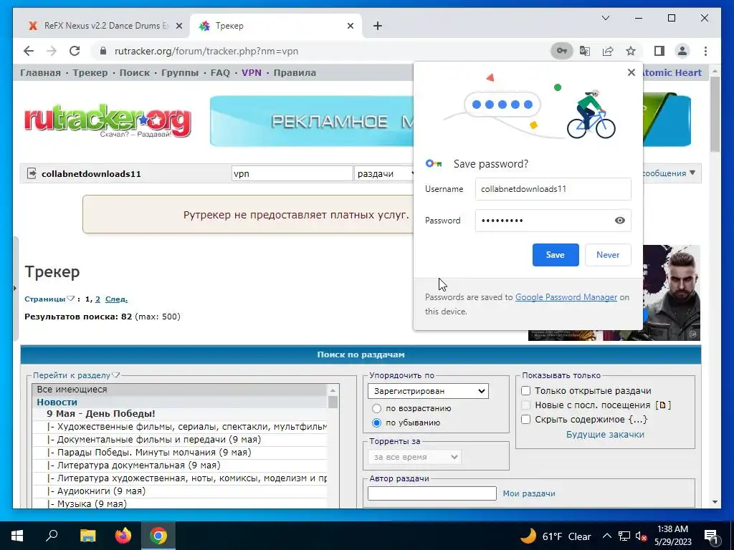Select Аудиокниги (9 мая) in the list

click(x=180, y=491)
